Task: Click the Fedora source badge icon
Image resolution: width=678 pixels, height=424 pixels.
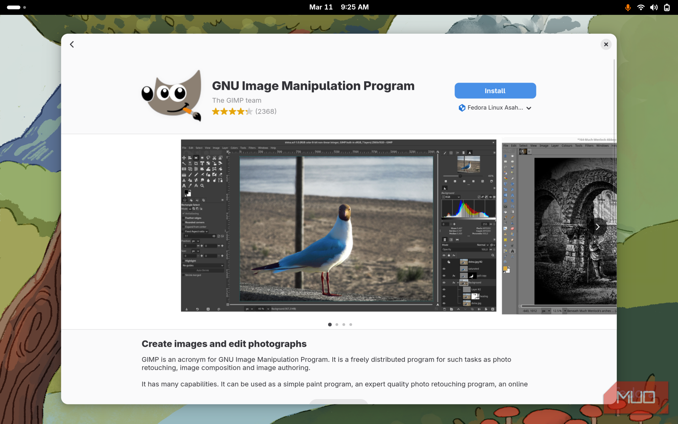Action: coord(462,108)
